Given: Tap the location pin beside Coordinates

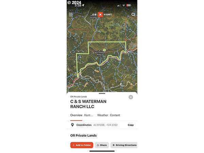Looking at the screenshot, I should point(72,125).
